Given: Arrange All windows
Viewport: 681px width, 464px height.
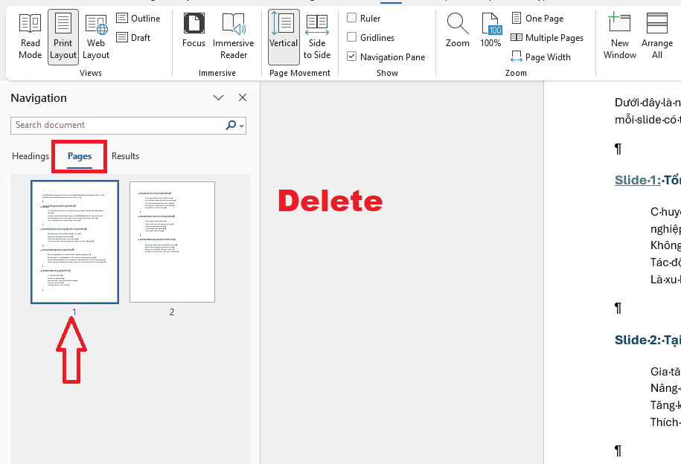Looking at the screenshot, I should 657,37.
